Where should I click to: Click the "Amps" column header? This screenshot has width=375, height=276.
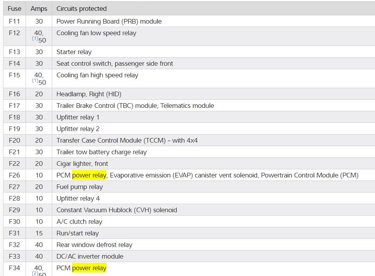click(x=39, y=9)
